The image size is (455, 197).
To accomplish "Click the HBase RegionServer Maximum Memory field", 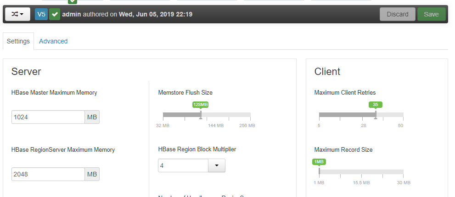I will coord(48,174).
